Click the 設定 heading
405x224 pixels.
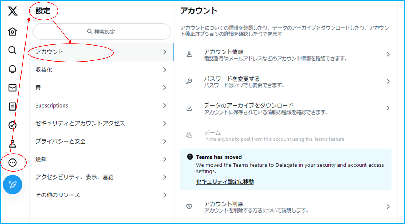tap(43, 11)
